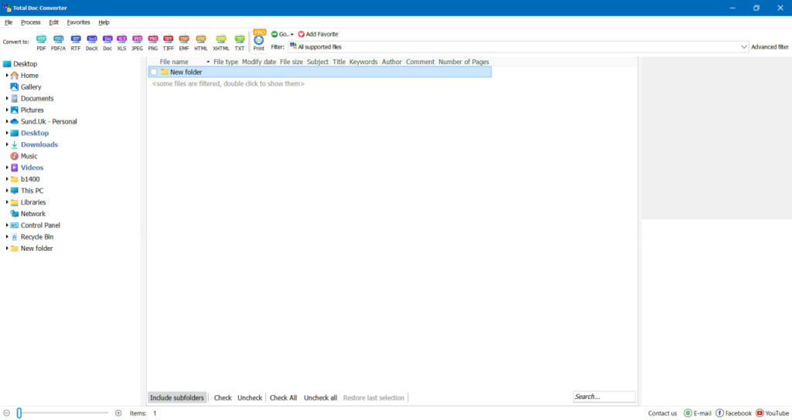The height and width of the screenshot is (420, 792).
Task: Expand the Control Panel node
Action: 6,225
